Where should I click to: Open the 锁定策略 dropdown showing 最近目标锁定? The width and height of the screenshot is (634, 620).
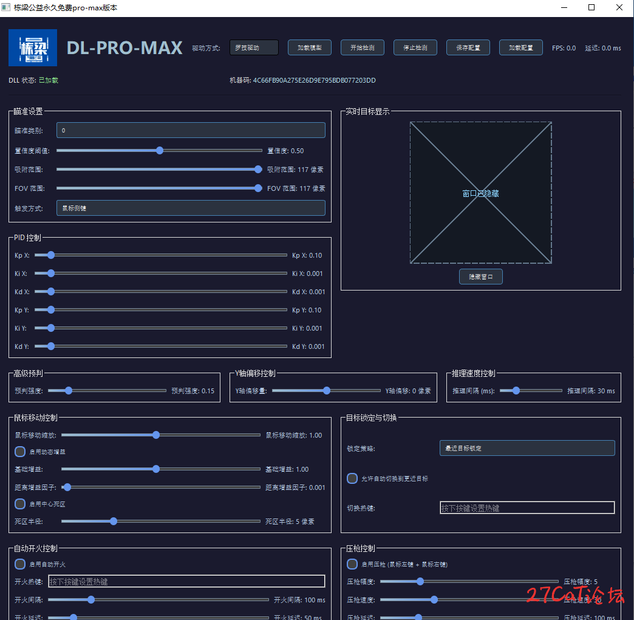[527, 448]
